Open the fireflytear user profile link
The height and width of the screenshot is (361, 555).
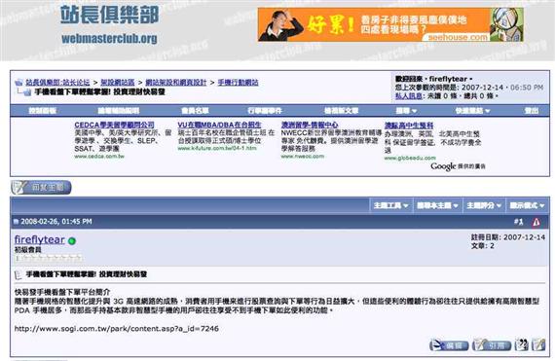click(x=40, y=239)
